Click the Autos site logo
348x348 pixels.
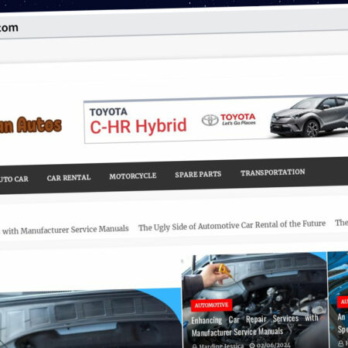point(31,125)
